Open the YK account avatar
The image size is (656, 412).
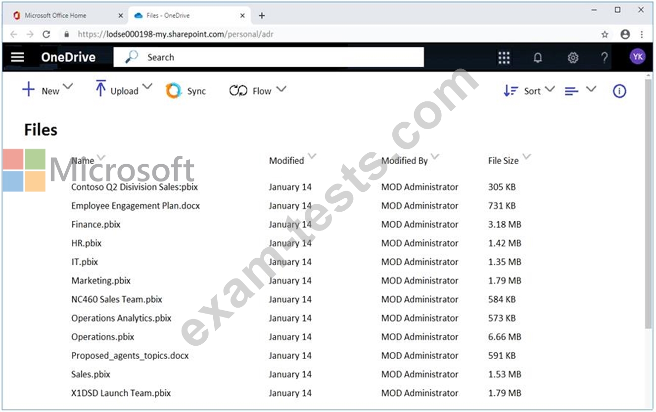pos(638,57)
